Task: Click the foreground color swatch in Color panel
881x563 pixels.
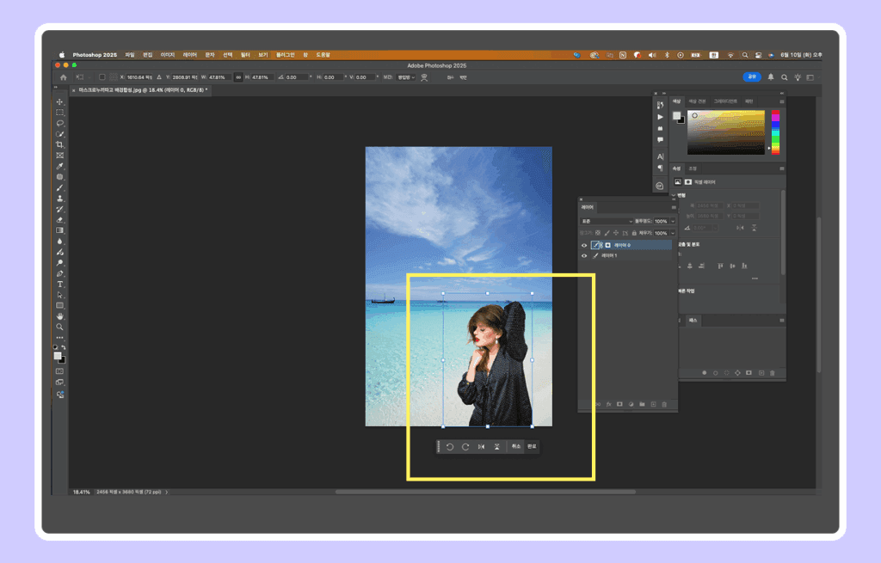Action: 676,116
